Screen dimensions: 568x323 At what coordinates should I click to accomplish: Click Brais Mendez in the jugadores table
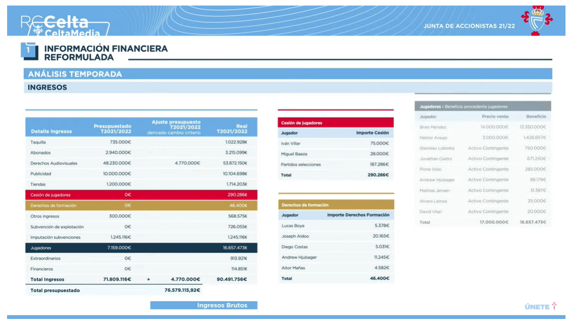pyautogui.click(x=433, y=127)
